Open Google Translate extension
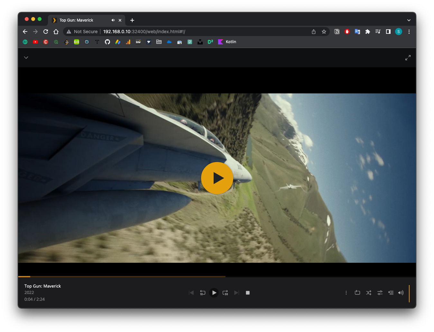Screen dimensions: 434x332 (357, 32)
